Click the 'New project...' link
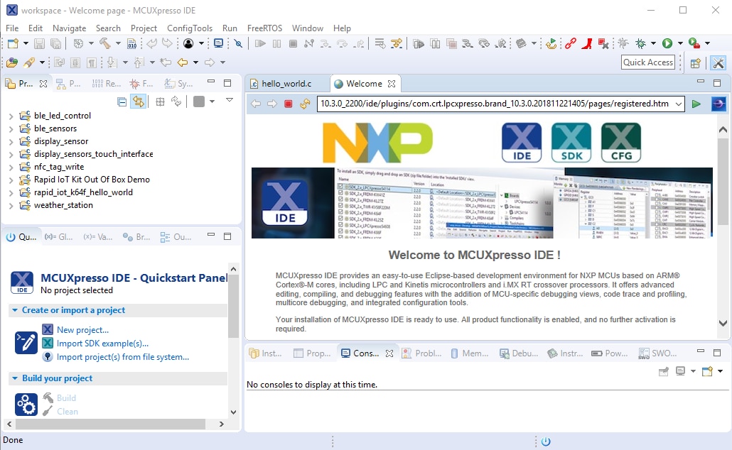The image size is (732, 450). pyautogui.click(x=82, y=330)
